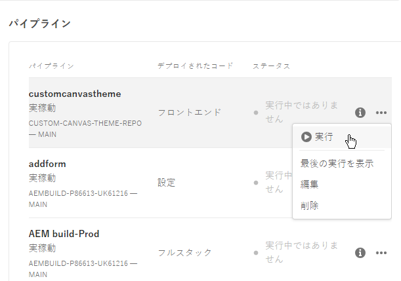Choose 最後の実行を表示 menu entry

point(337,164)
